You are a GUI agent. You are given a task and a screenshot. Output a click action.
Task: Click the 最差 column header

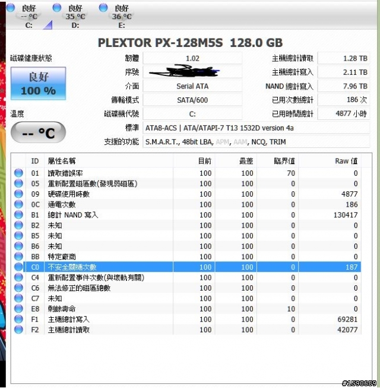coord(236,161)
